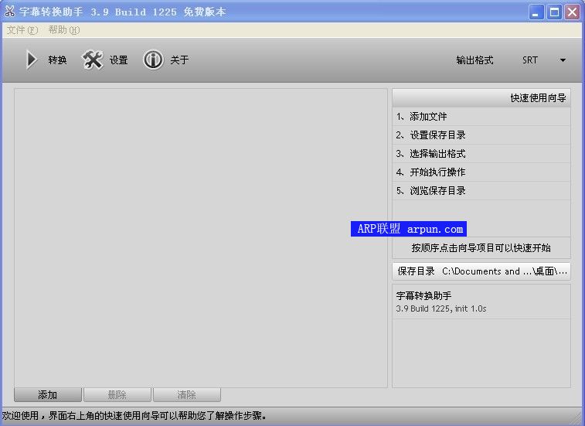Click the 快速使用向导 panel header
The height and width of the screenshot is (426, 585).
(481, 98)
